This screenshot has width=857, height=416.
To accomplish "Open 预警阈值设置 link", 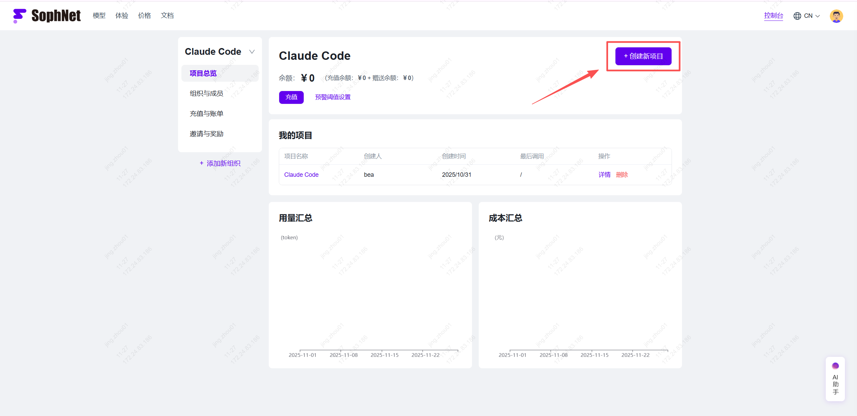I will pos(333,97).
